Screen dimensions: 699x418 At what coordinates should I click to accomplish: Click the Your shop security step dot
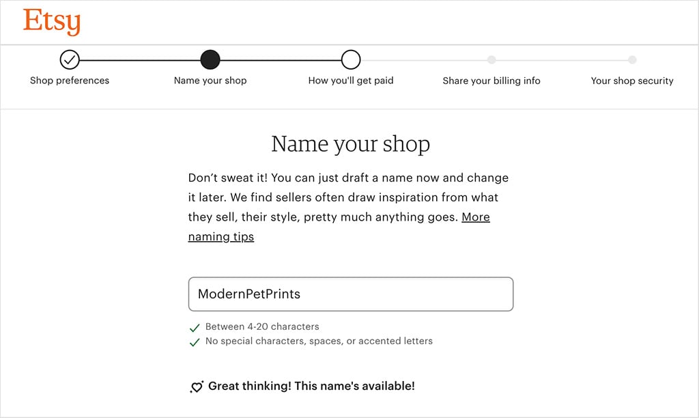click(632, 60)
